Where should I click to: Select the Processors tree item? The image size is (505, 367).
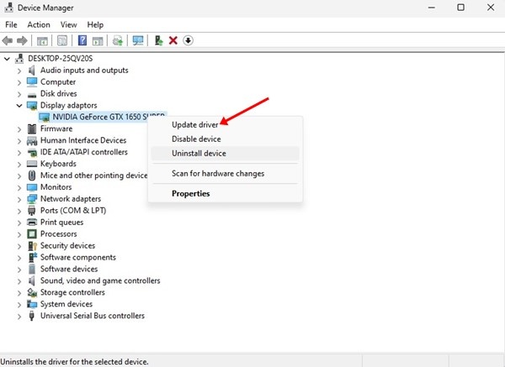[x=59, y=234]
